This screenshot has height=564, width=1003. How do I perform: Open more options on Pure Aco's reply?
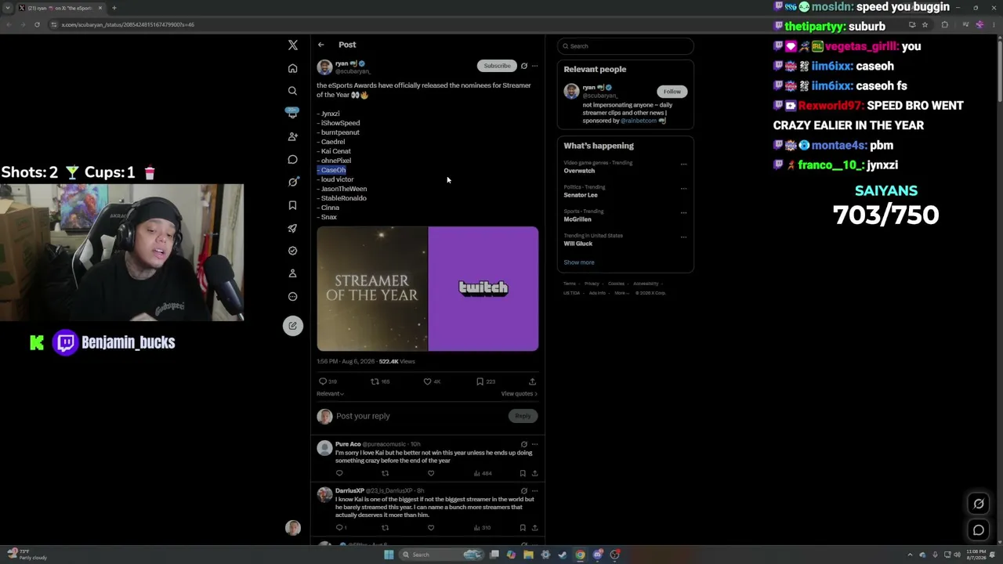tap(535, 444)
